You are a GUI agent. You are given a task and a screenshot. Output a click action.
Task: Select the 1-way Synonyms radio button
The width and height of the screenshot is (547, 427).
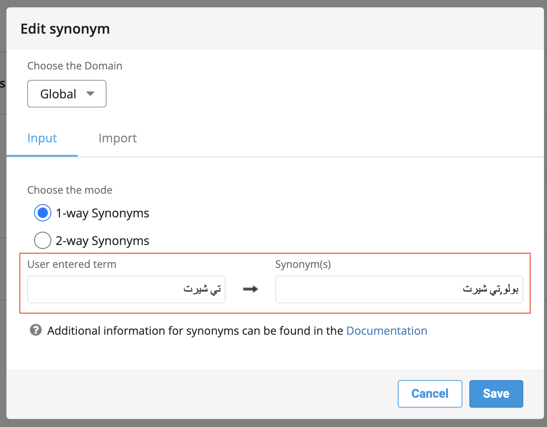click(x=43, y=213)
